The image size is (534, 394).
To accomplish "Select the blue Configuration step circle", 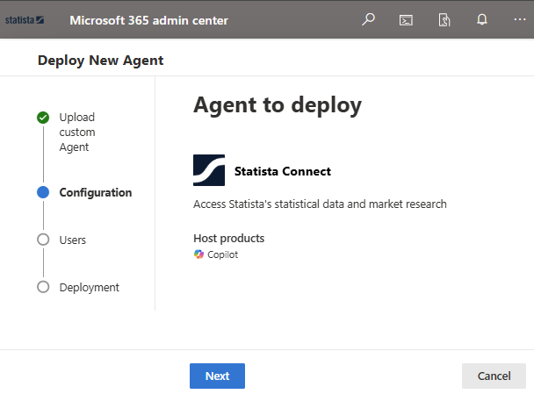I will pyautogui.click(x=43, y=193).
